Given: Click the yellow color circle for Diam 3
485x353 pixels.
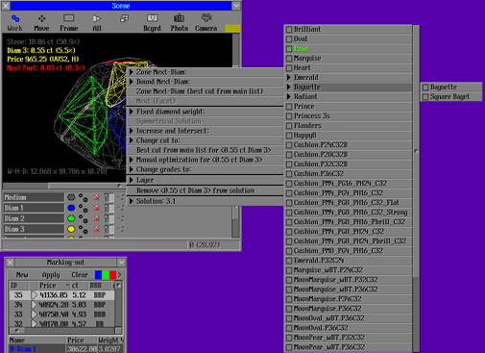Looking at the screenshot, I should point(71,229).
